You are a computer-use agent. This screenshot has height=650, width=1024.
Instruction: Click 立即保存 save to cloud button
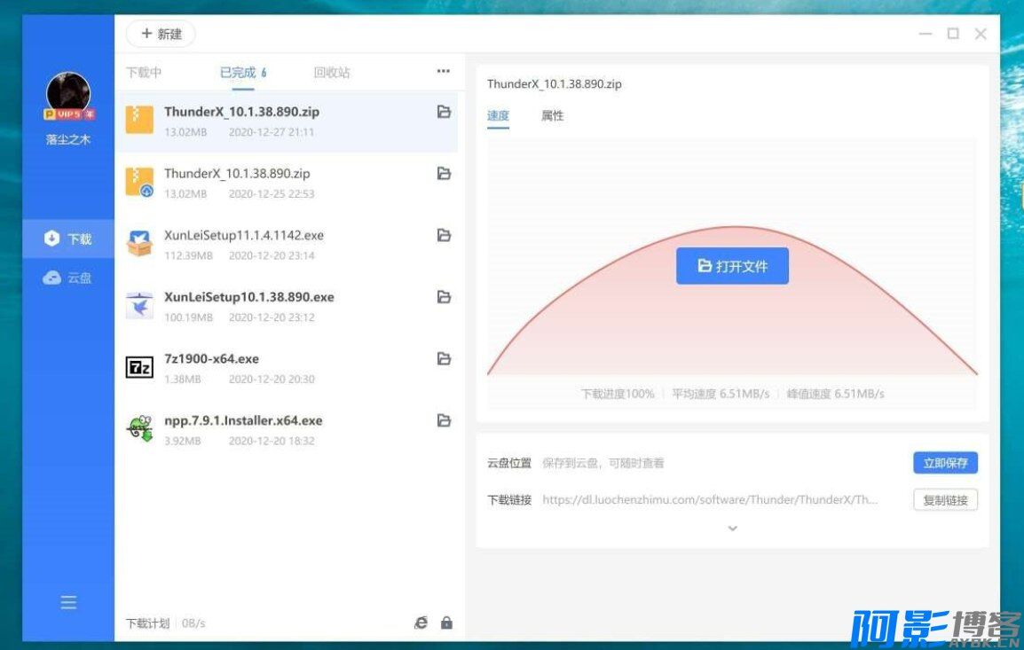pyautogui.click(x=945, y=462)
